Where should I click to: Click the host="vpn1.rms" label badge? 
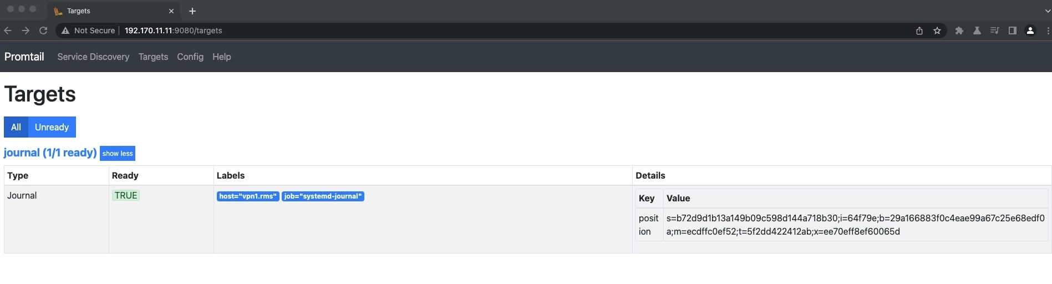248,196
